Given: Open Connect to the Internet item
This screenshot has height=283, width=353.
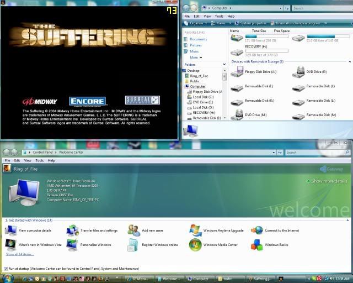Looking at the screenshot, I should (282, 230).
